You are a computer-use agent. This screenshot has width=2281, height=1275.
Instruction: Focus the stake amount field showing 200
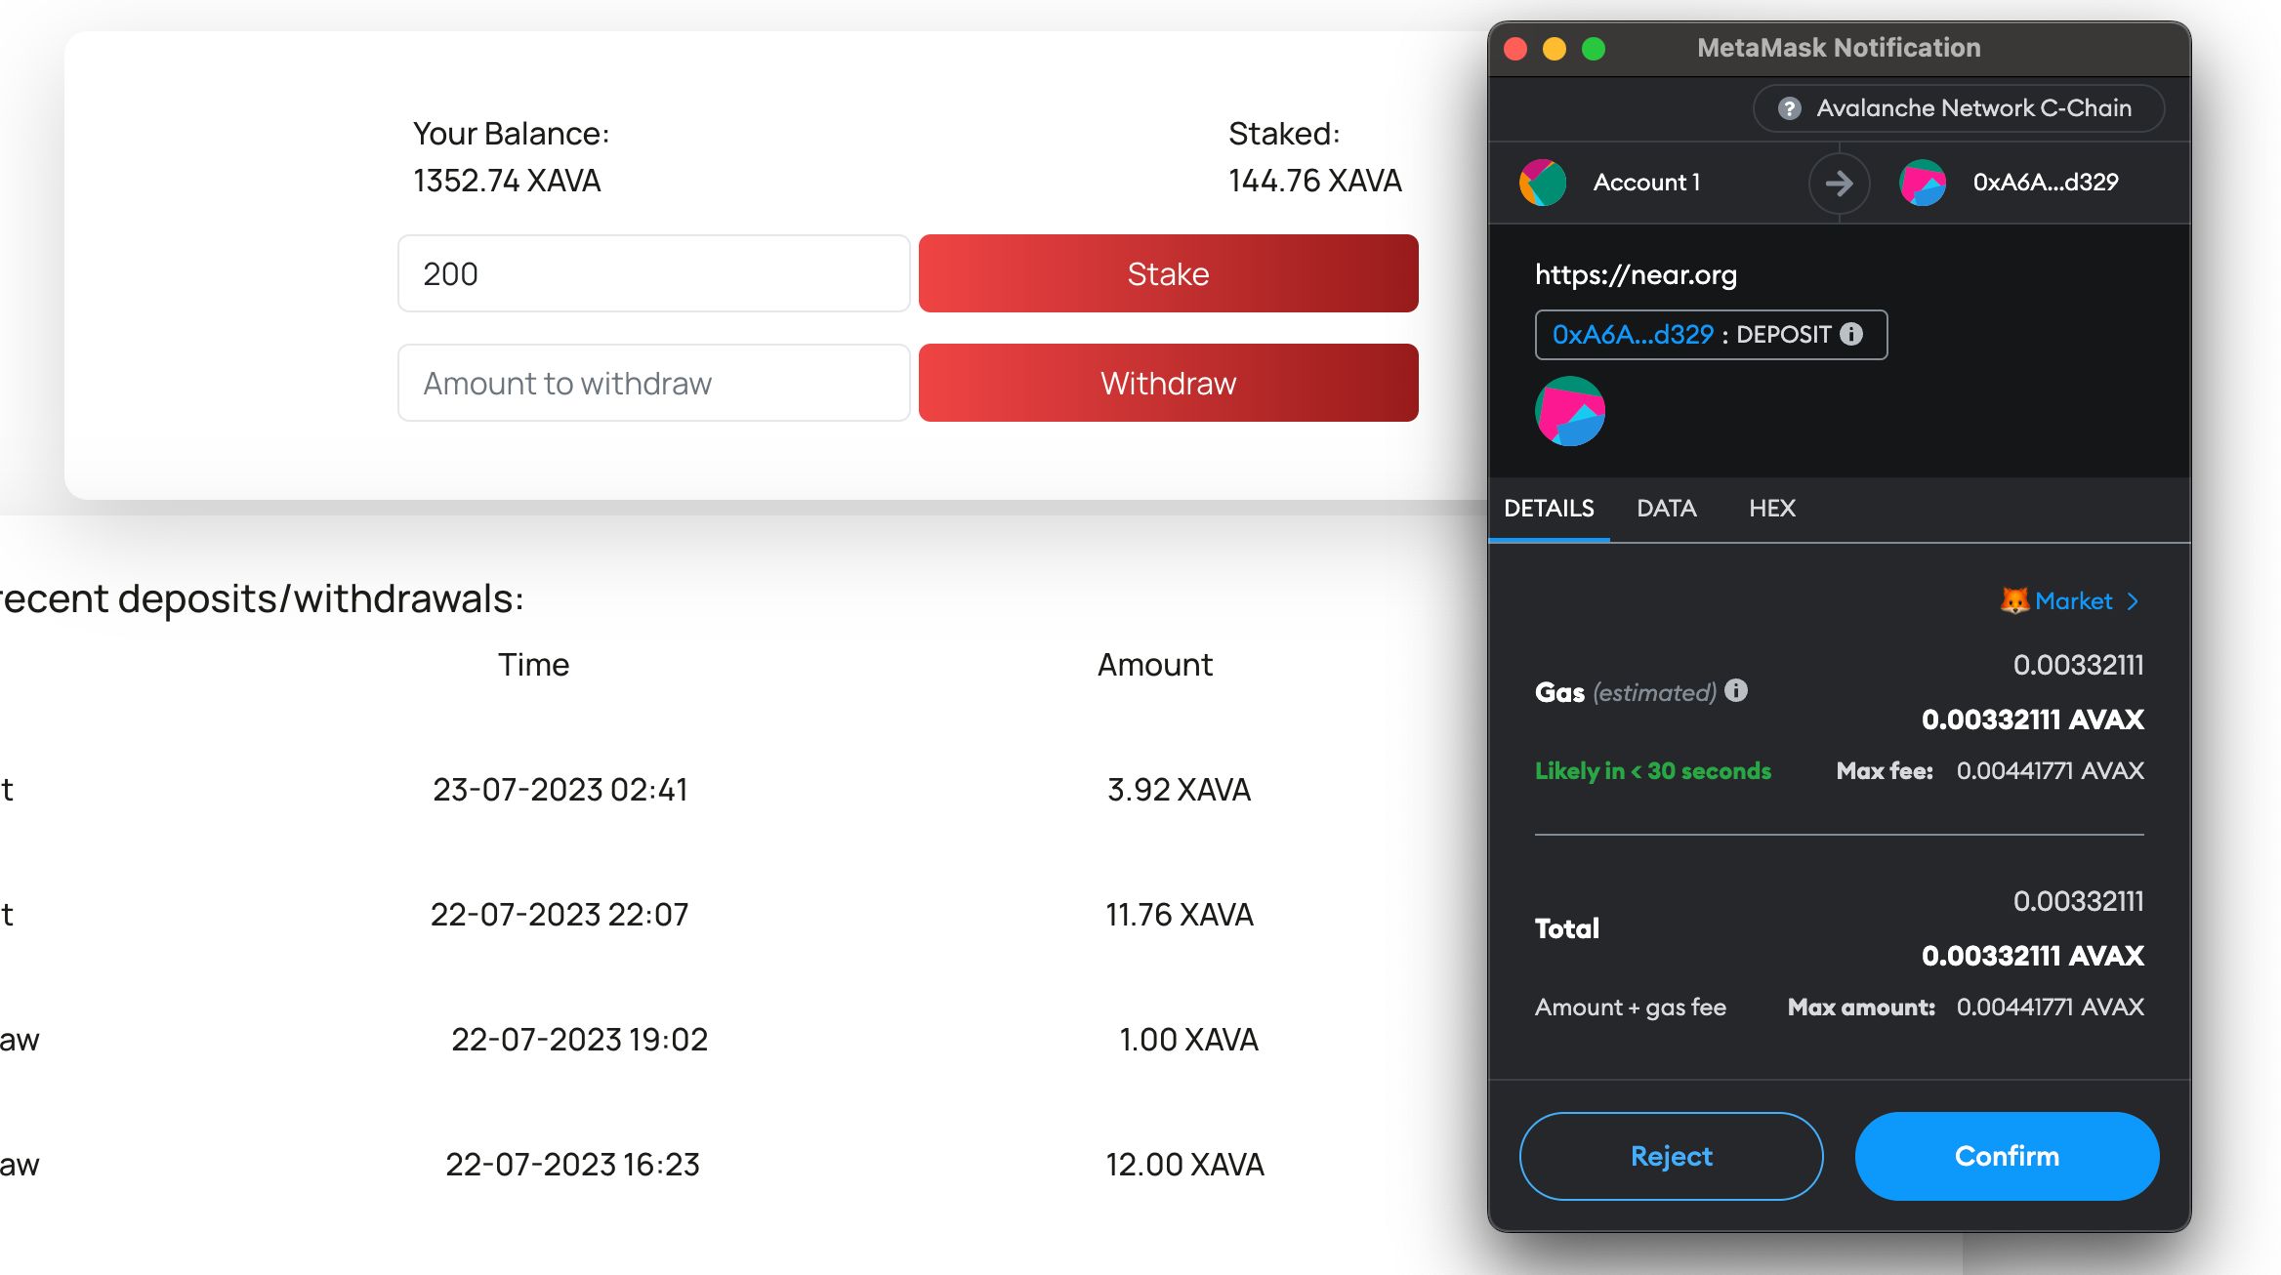click(653, 273)
